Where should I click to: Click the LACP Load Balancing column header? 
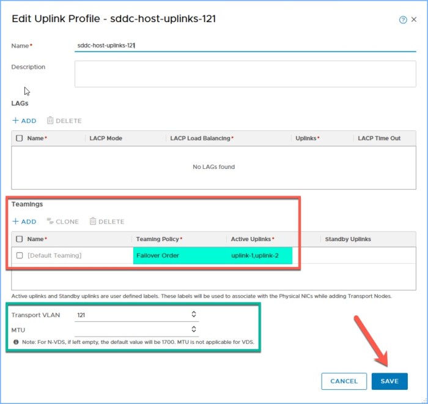pos(202,138)
